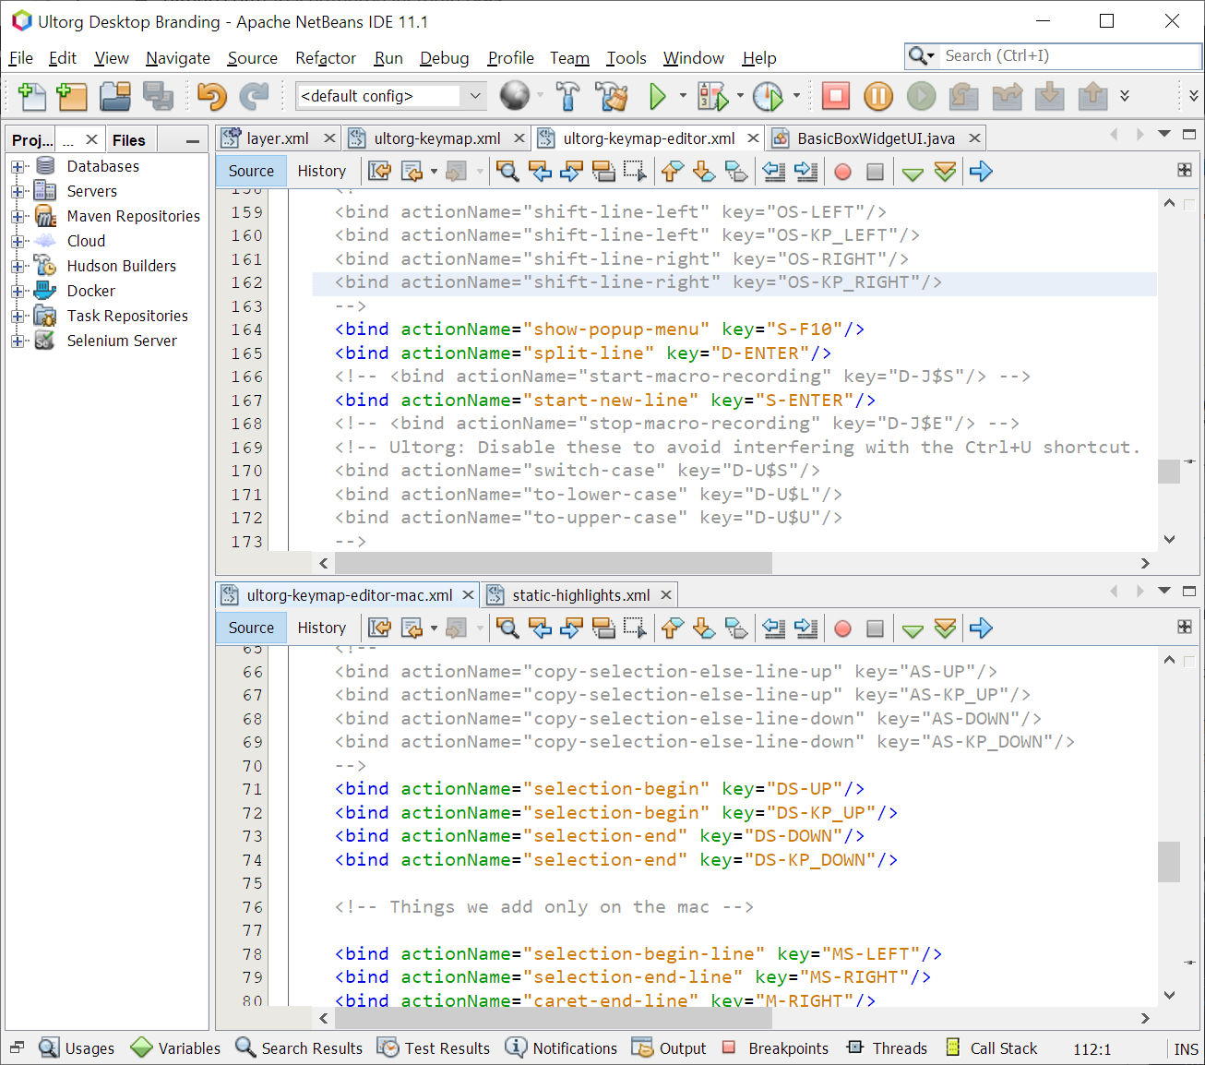
Task: Click top editor horizontal scrollbar thumb
Action: point(554,563)
